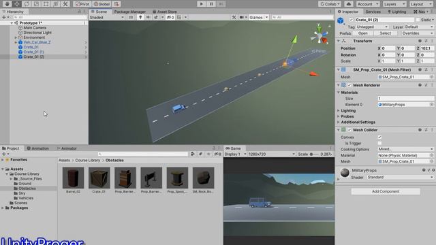
Task: Pause the game
Action: coord(211,4)
